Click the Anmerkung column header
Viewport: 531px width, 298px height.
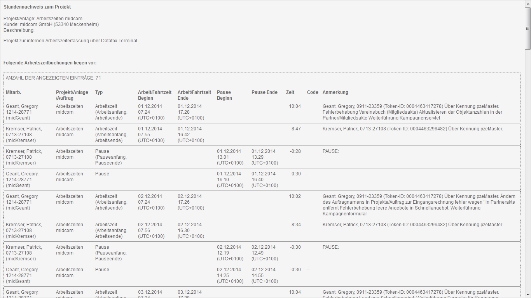click(x=335, y=92)
